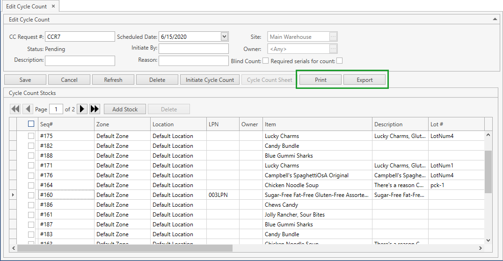Collapse the Edit Cycle Count panel
Screen dimensions: 503x261
click(495, 19)
